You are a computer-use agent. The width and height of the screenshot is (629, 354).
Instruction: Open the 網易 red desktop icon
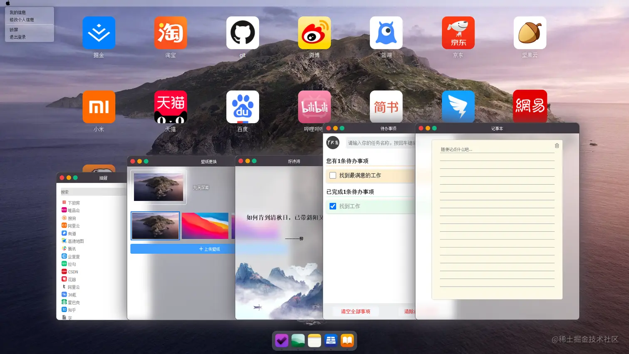[x=530, y=106]
